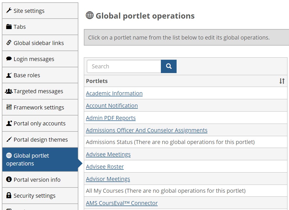The height and width of the screenshot is (210, 289).
Task: Select Global portlet operations sidebar item
Action: pyautogui.click(x=28, y=159)
